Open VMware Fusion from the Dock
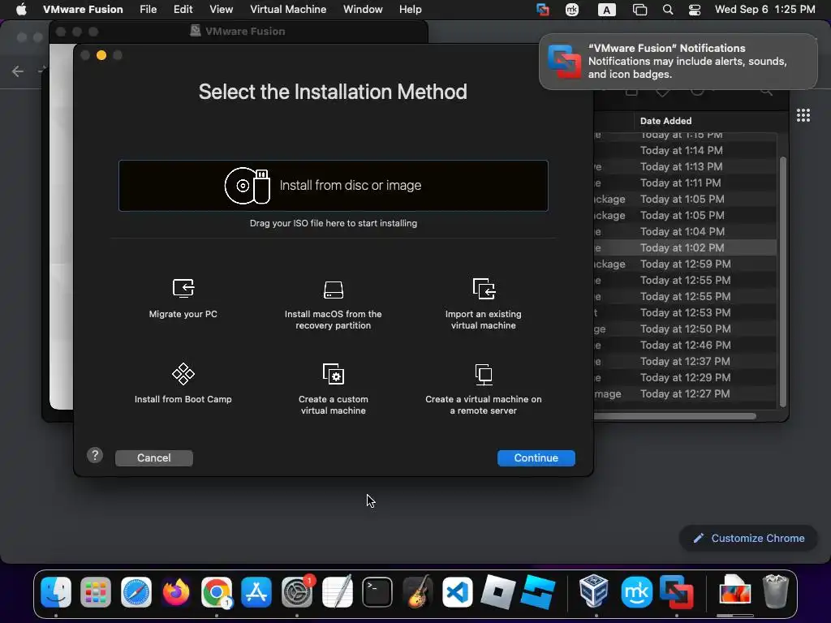This screenshot has height=623, width=831. click(677, 591)
